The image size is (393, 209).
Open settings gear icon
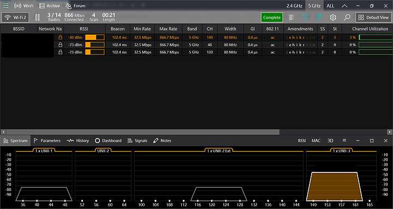(x=333, y=17)
